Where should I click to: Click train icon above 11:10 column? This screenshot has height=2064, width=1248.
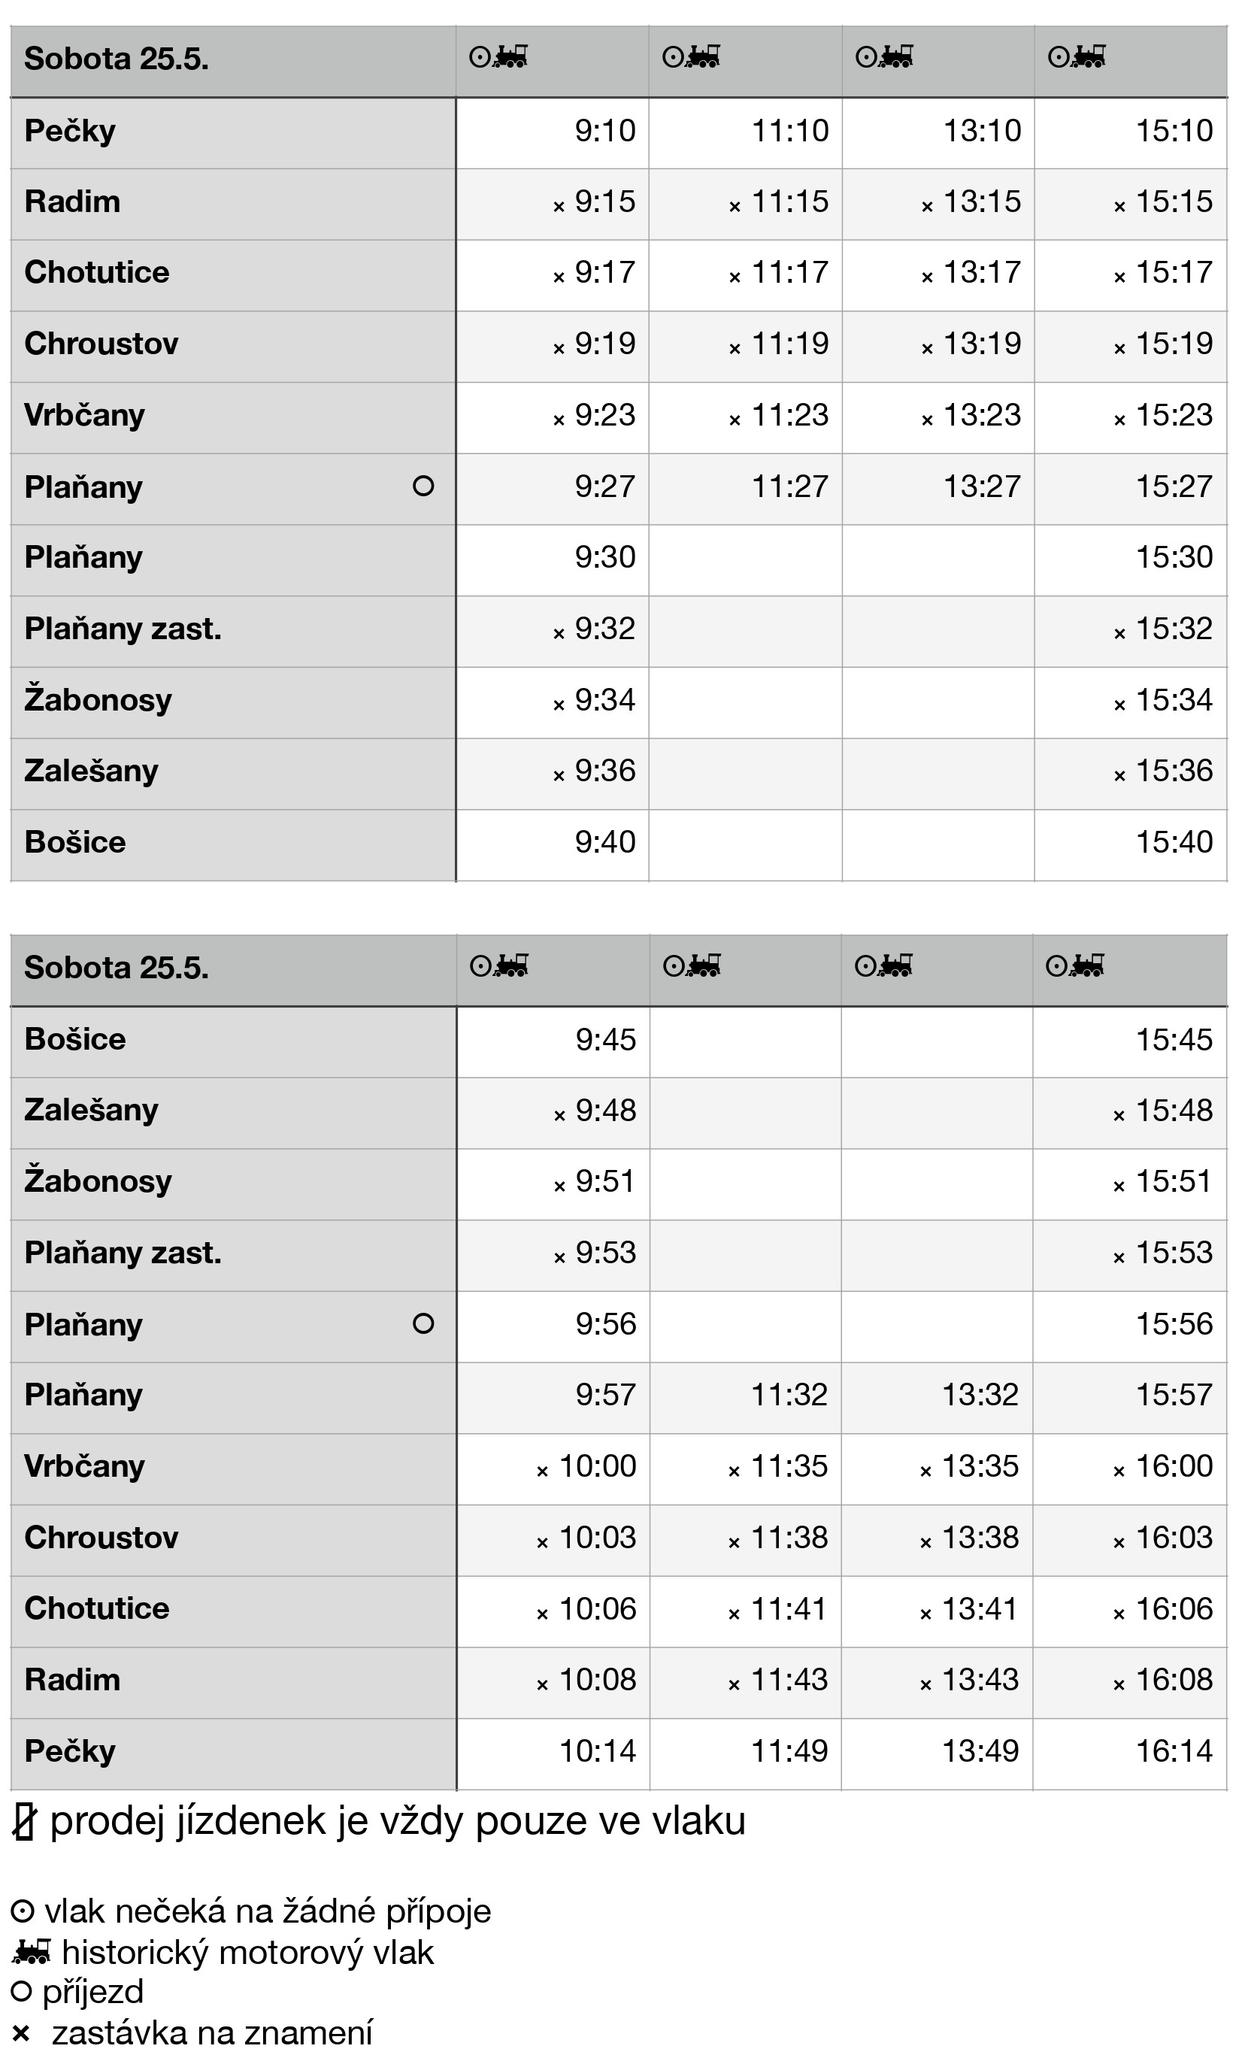[x=702, y=57]
